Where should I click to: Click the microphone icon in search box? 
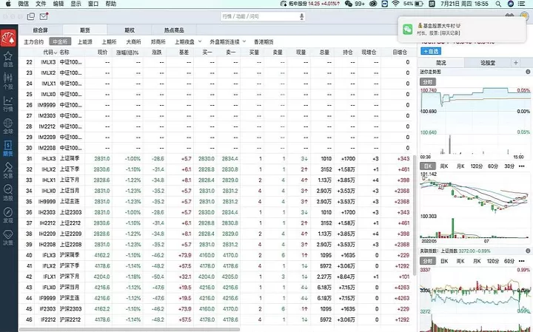(x=301, y=16)
